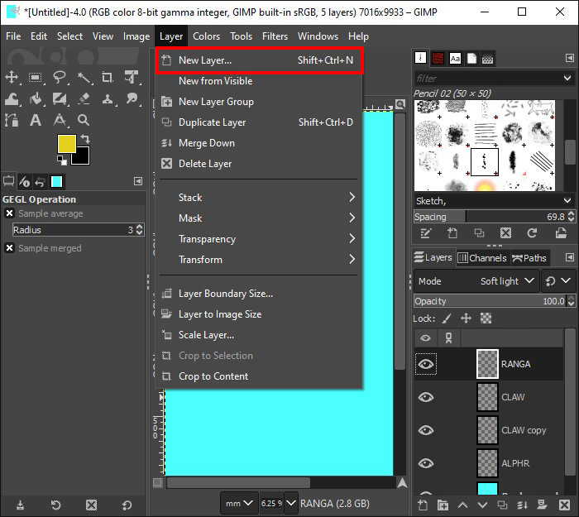Open brush as image icon in brush panel
Viewport: 579px width, 517px height.
(x=561, y=233)
